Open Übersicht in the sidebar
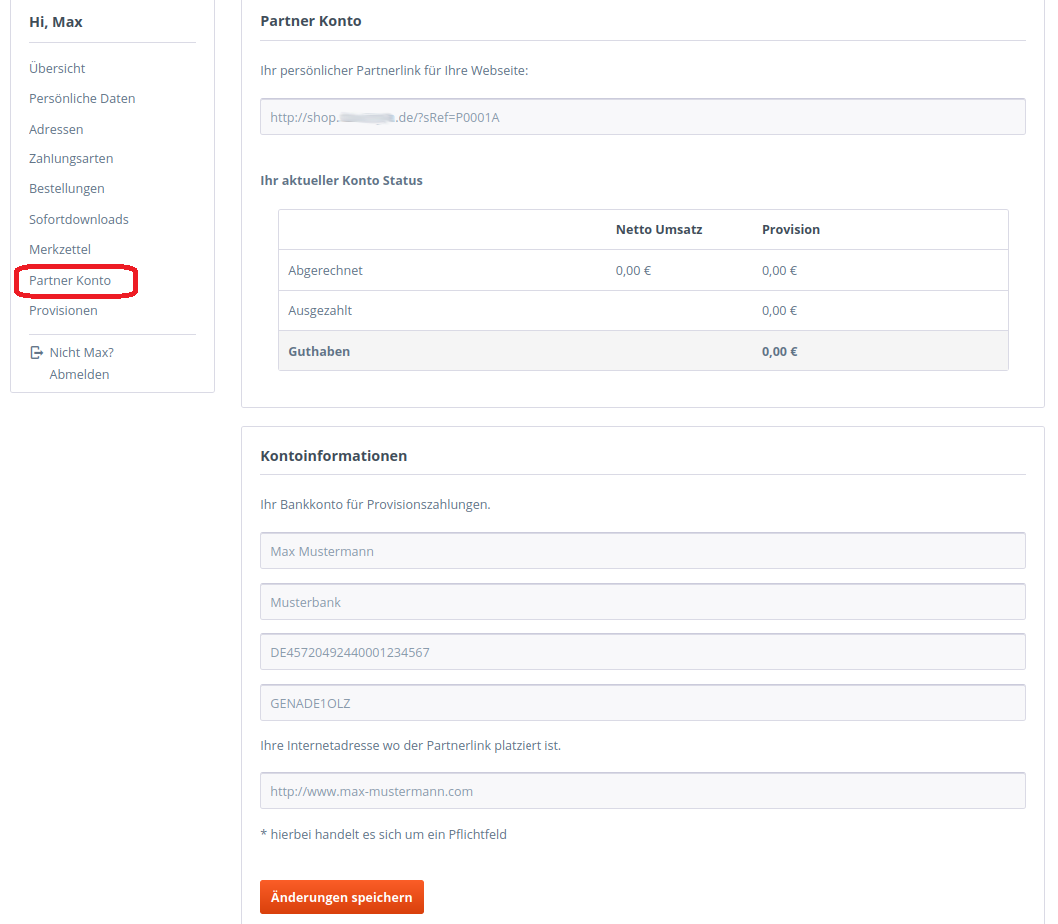 click(57, 69)
